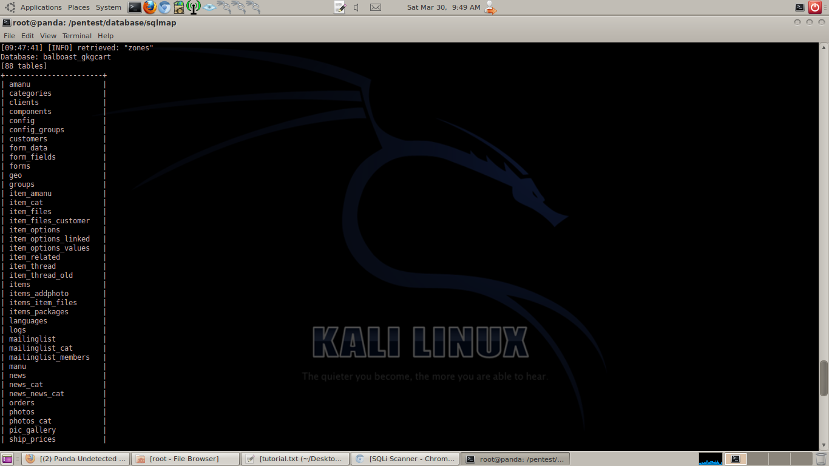This screenshot has width=829, height=466.
Task: Click the "groups" table name
Action: tap(22, 184)
